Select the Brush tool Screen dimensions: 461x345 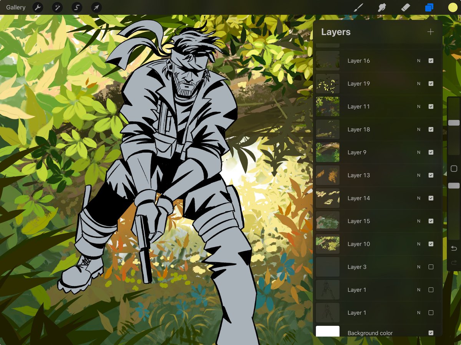coord(358,7)
